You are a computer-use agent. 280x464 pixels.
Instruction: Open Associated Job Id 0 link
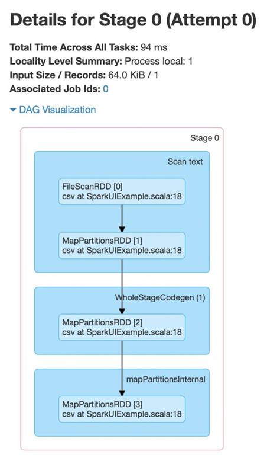pyautogui.click(x=106, y=89)
